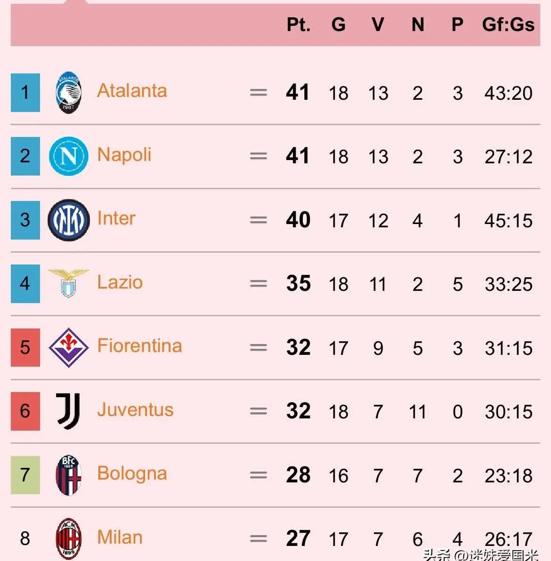Click the Fiorentina purple crest

(x=68, y=347)
